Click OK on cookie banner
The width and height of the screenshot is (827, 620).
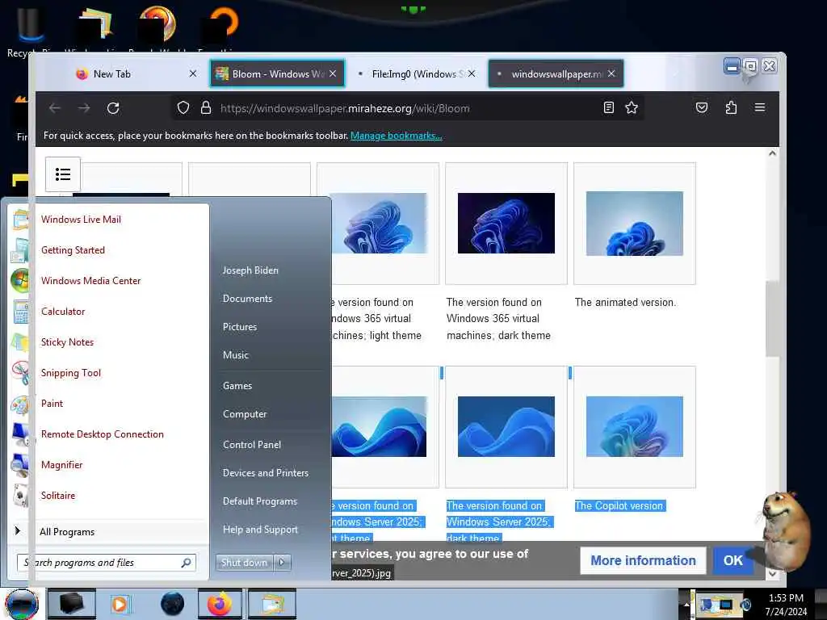coord(733,560)
